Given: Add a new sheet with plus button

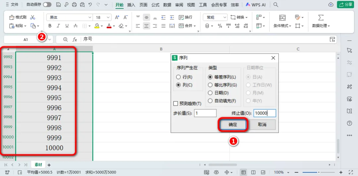Looking at the screenshot, I should [x=49, y=165].
